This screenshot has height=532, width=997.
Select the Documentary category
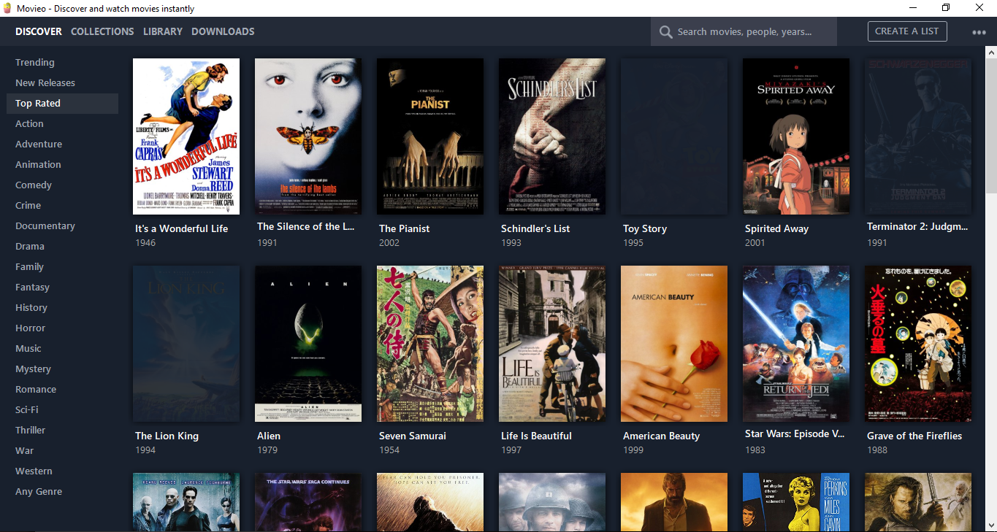click(45, 225)
